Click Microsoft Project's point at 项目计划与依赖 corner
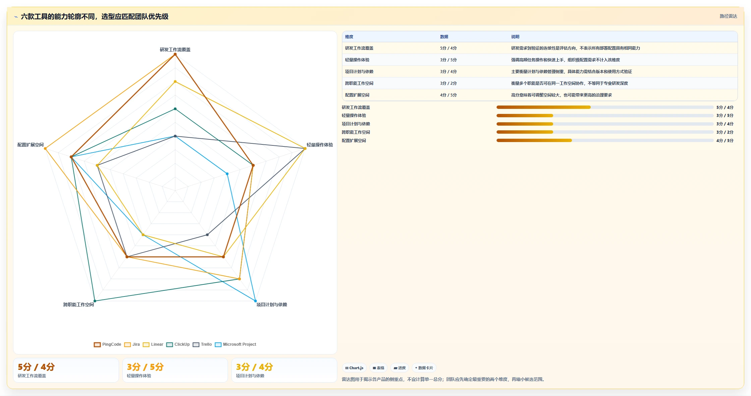Image resolution: width=751 pixels, height=396 pixels. pyautogui.click(x=255, y=301)
